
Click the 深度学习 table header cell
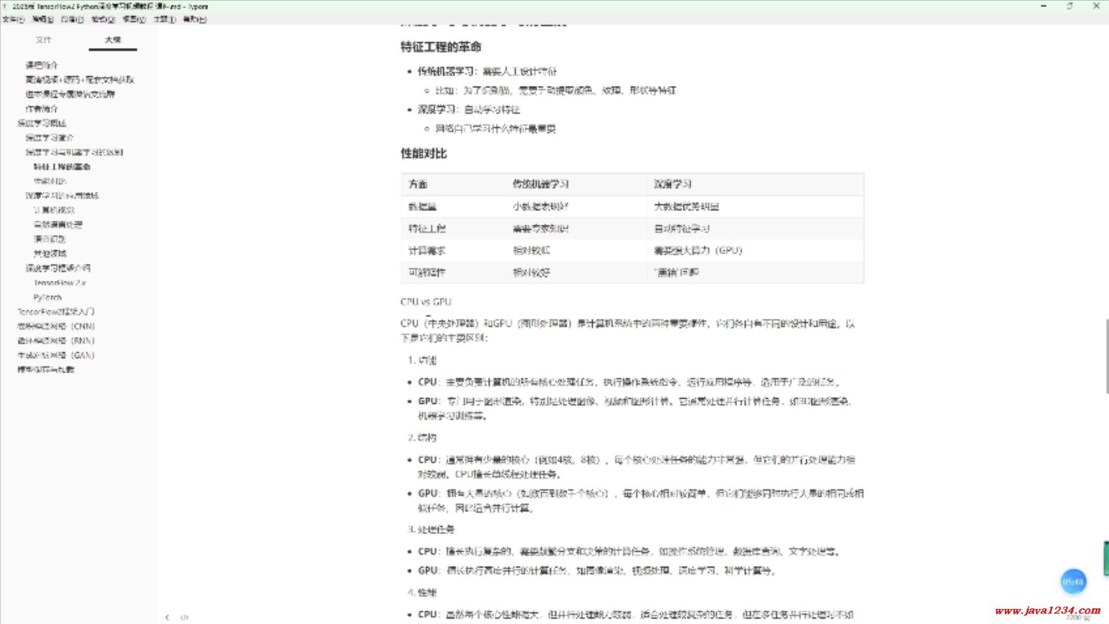[672, 184]
